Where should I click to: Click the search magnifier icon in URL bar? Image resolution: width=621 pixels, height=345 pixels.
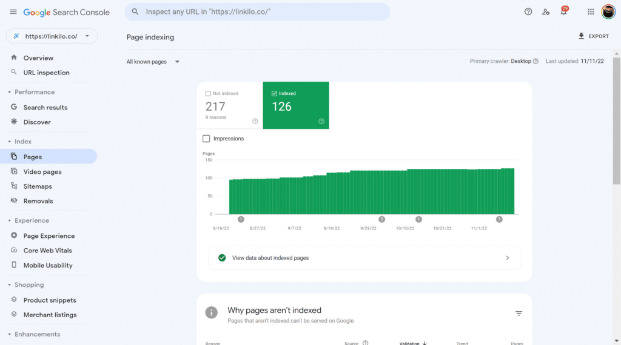[135, 12]
